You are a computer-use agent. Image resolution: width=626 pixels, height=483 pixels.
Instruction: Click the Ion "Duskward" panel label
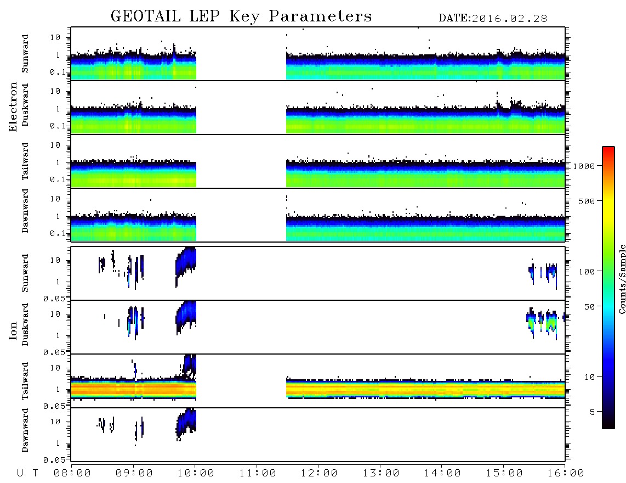[x=25, y=324]
